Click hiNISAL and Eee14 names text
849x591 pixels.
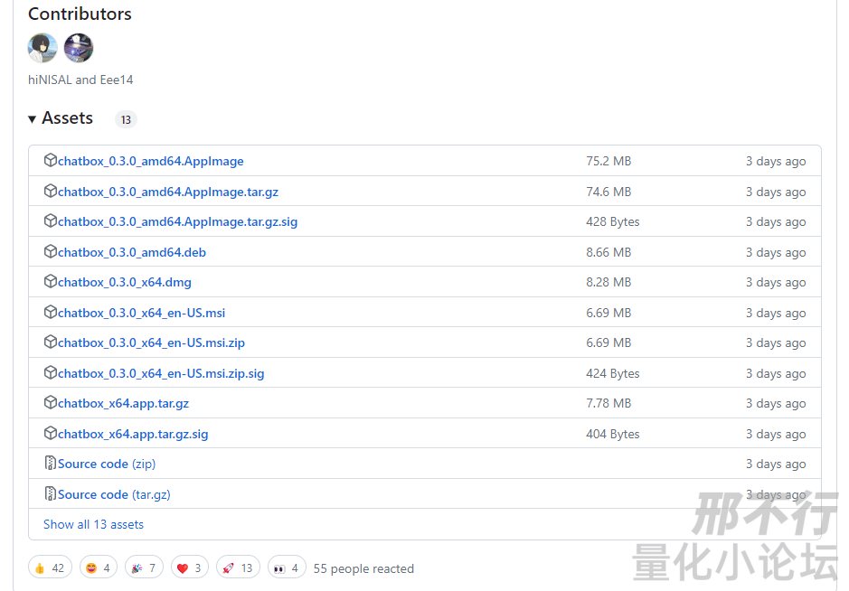click(x=80, y=80)
